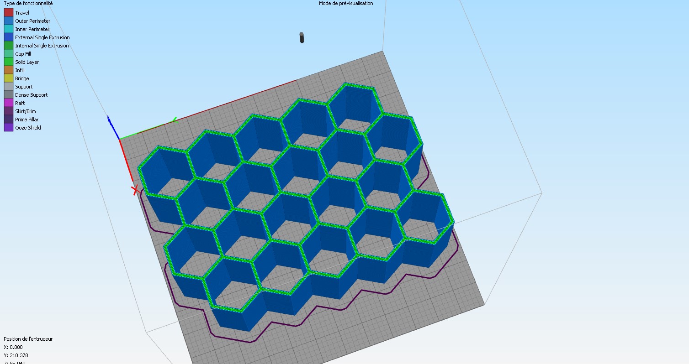The height and width of the screenshot is (364, 689).
Task: Click the Internal Single Extrusion swatch
Action: [9, 46]
